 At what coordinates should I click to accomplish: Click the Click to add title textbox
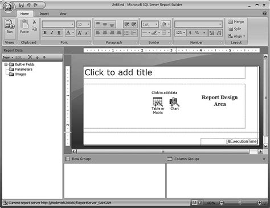(165, 72)
